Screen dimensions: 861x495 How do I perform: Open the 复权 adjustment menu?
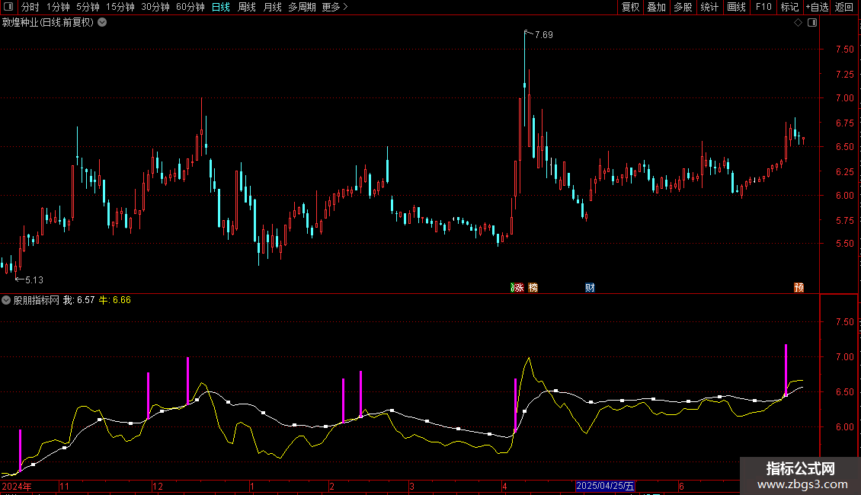[x=630, y=7]
